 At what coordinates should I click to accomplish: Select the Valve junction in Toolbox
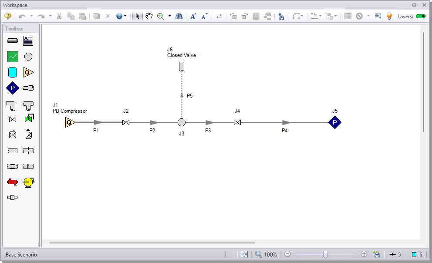[x=12, y=119]
